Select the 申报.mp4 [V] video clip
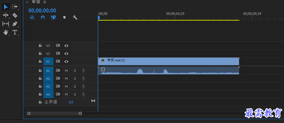The width and height of the screenshot is (284, 123). (x=168, y=61)
